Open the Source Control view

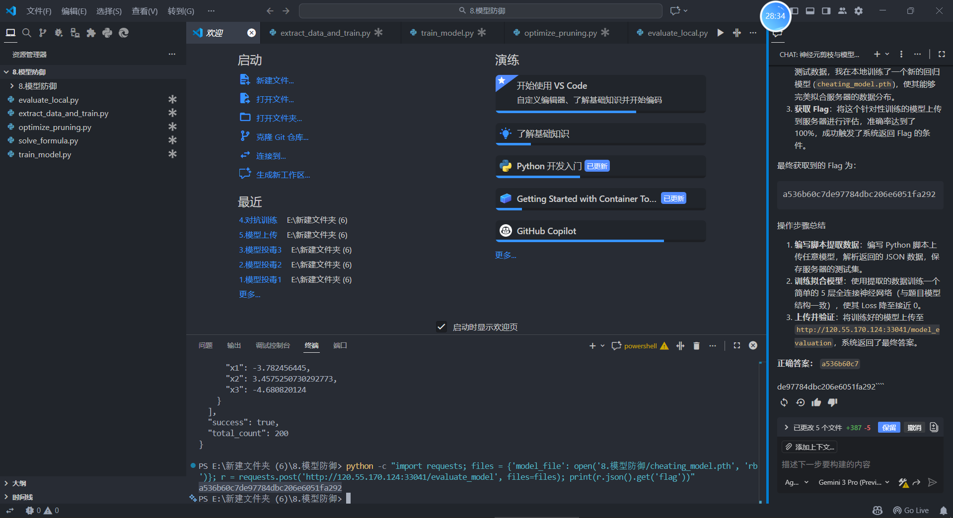pos(43,33)
